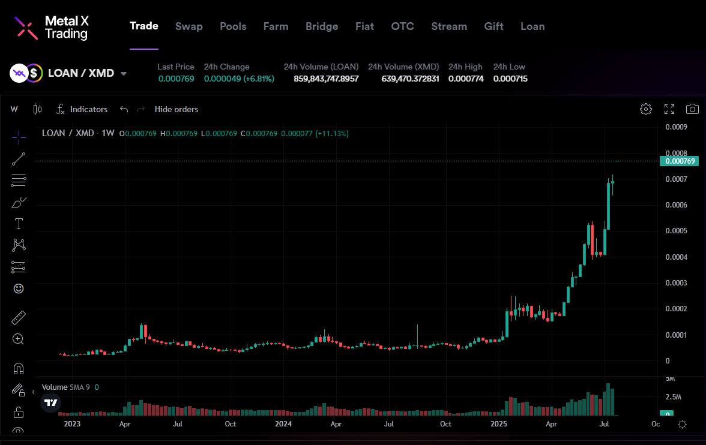This screenshot has width=706, height=445.
Task: Click the 0.000769 current price label
Action: [x=679, y=161]
